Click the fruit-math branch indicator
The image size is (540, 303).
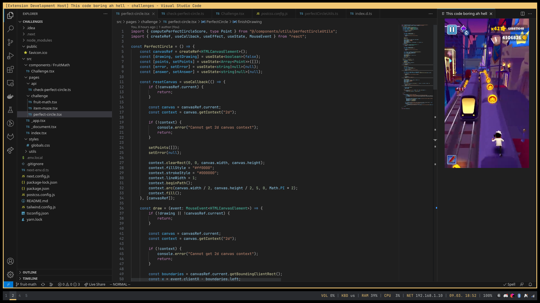26,284
